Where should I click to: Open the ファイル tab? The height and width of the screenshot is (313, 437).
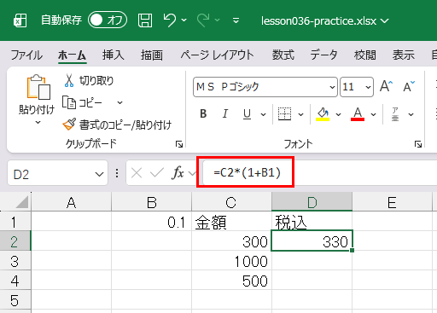coord(26,55)
